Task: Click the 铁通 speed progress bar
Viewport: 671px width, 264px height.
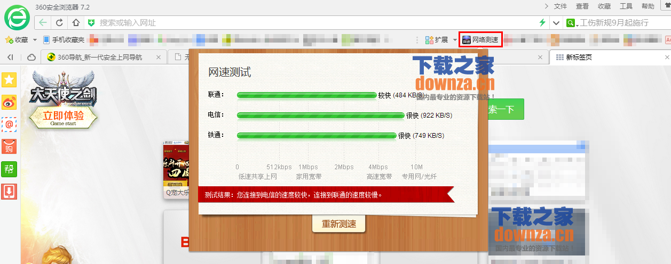Action: 317,136
